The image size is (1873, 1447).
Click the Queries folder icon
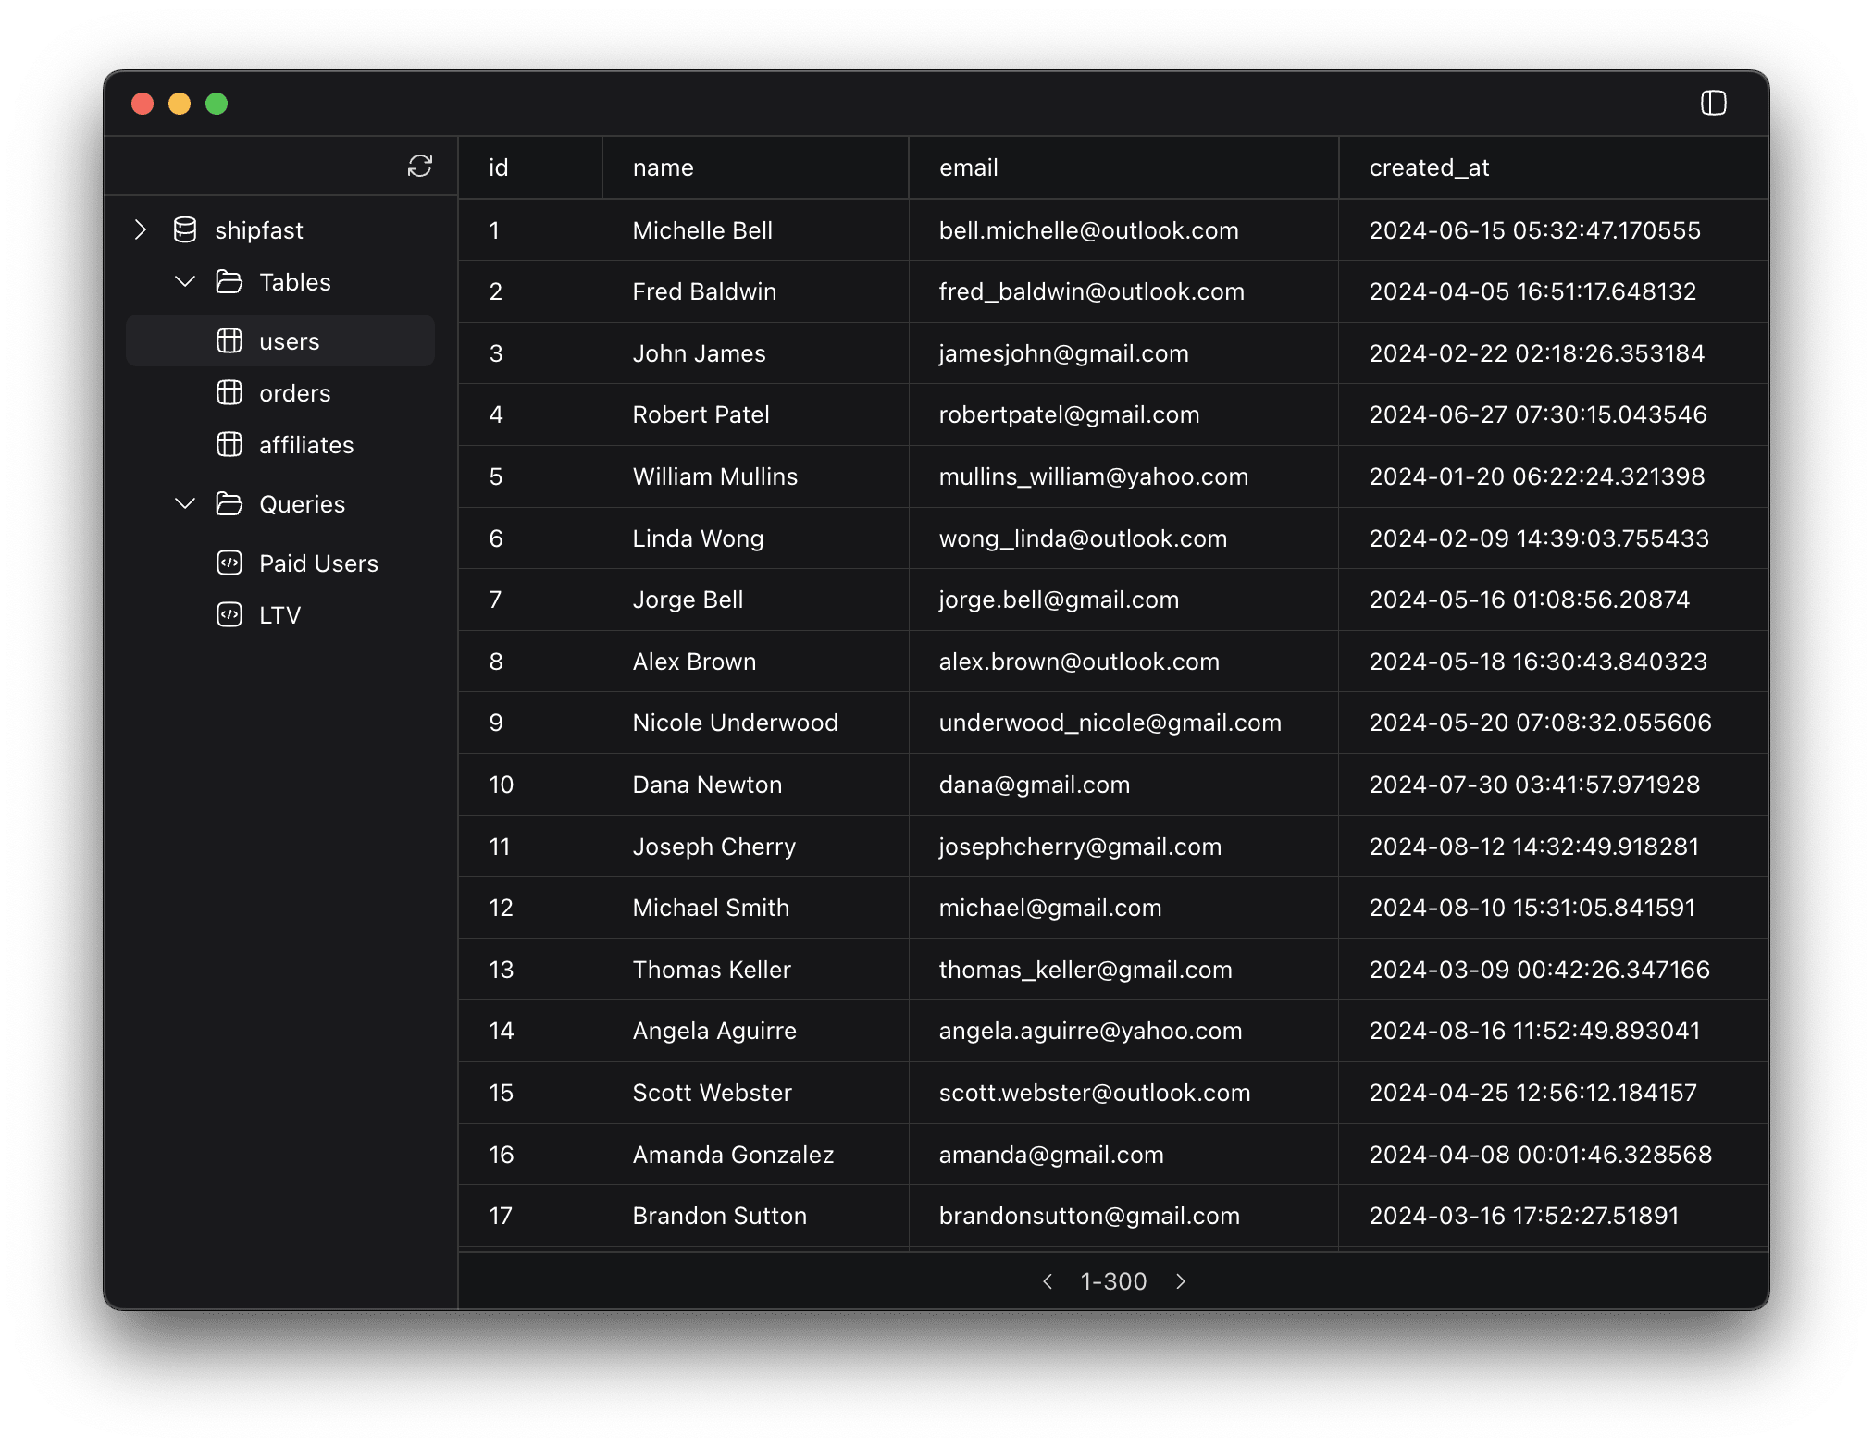(x=229, y=503)
